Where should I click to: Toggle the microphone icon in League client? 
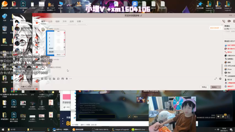[x=228, y=116]
